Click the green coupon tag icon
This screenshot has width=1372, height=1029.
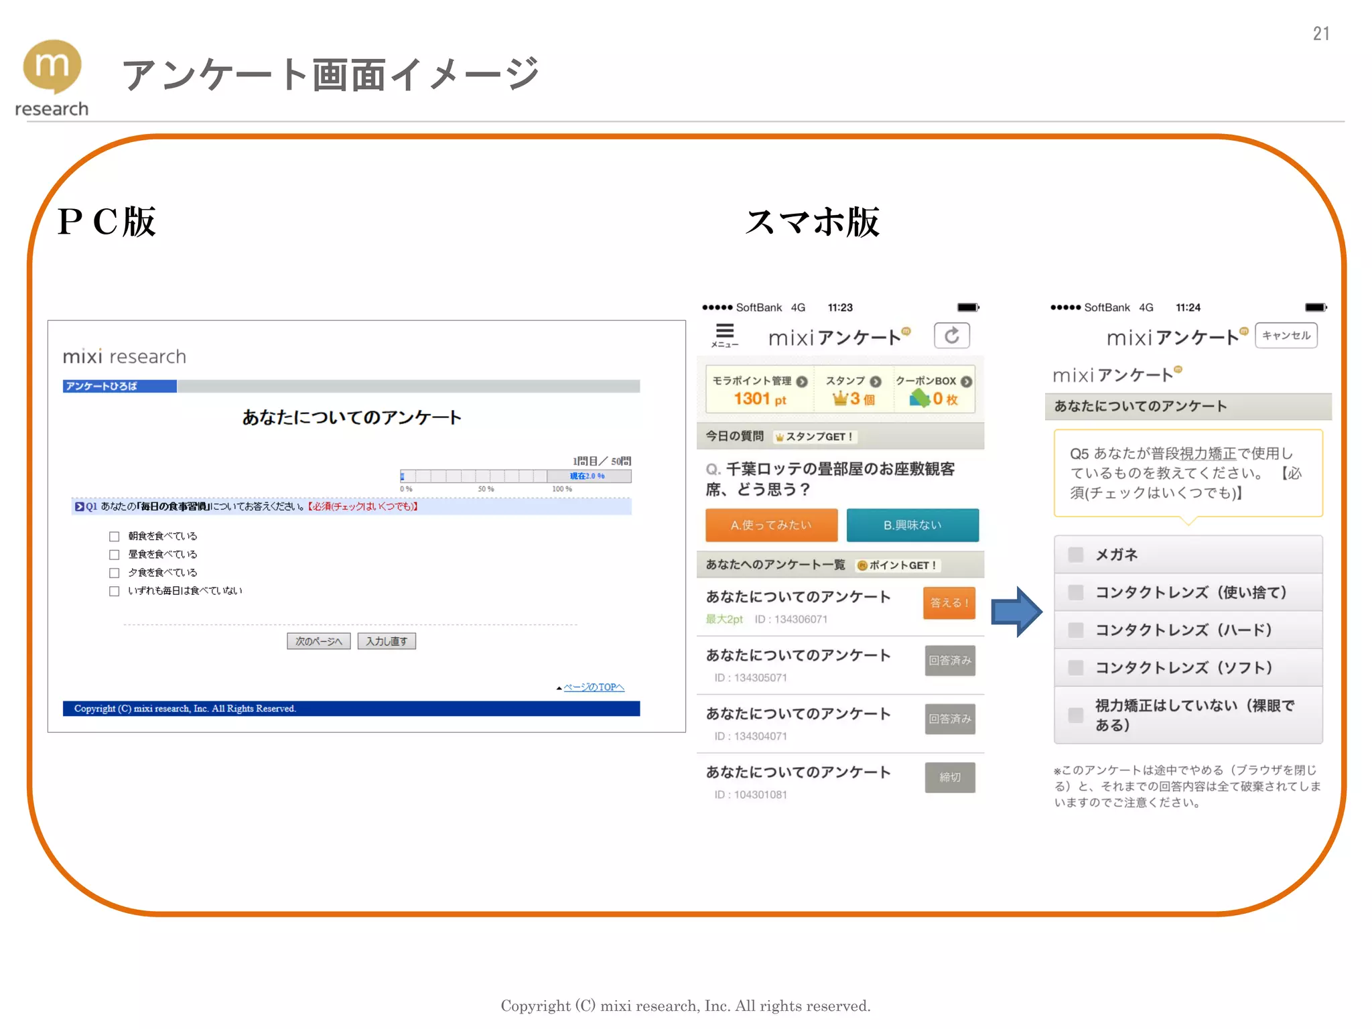click(920, 399)
